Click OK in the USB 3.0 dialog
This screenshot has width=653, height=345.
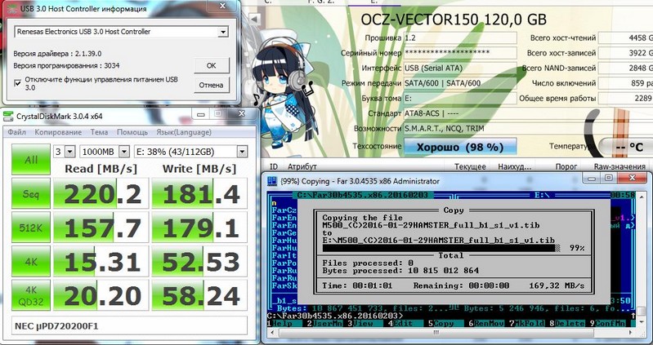point(212,66)
